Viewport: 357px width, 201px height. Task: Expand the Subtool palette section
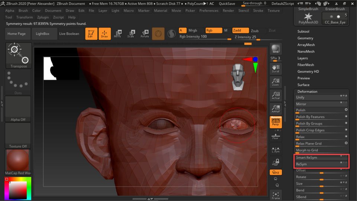coord(303,32)
